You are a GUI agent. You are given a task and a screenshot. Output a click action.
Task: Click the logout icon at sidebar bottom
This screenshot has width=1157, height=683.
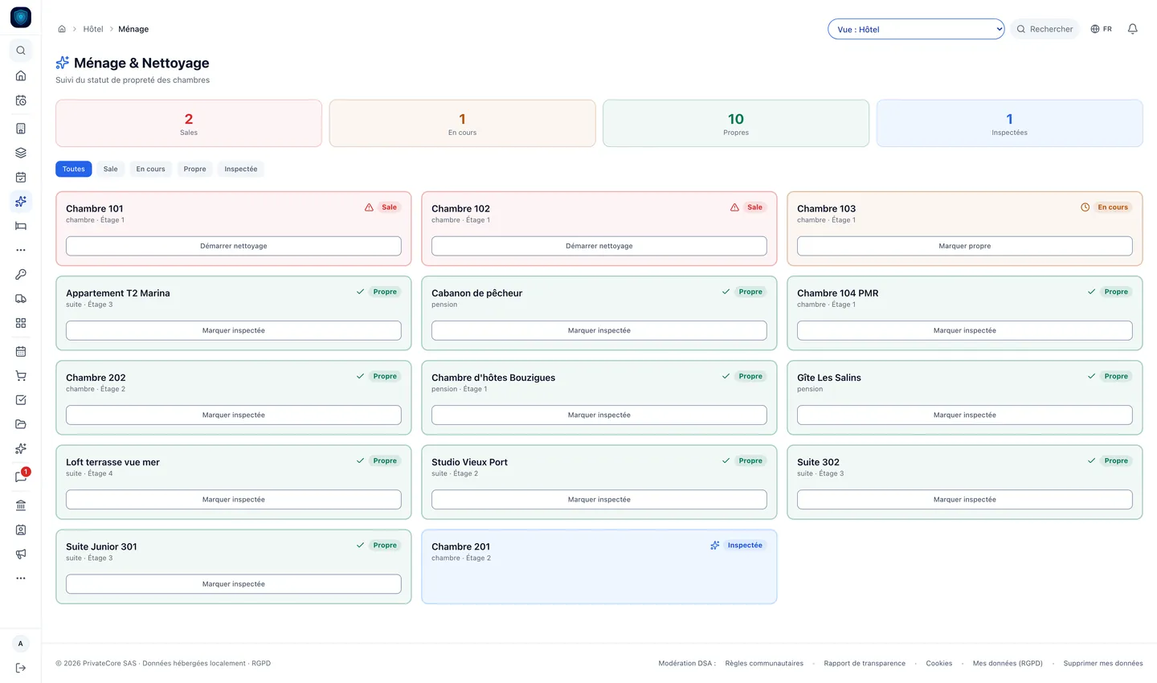click(x=21, y=668)
